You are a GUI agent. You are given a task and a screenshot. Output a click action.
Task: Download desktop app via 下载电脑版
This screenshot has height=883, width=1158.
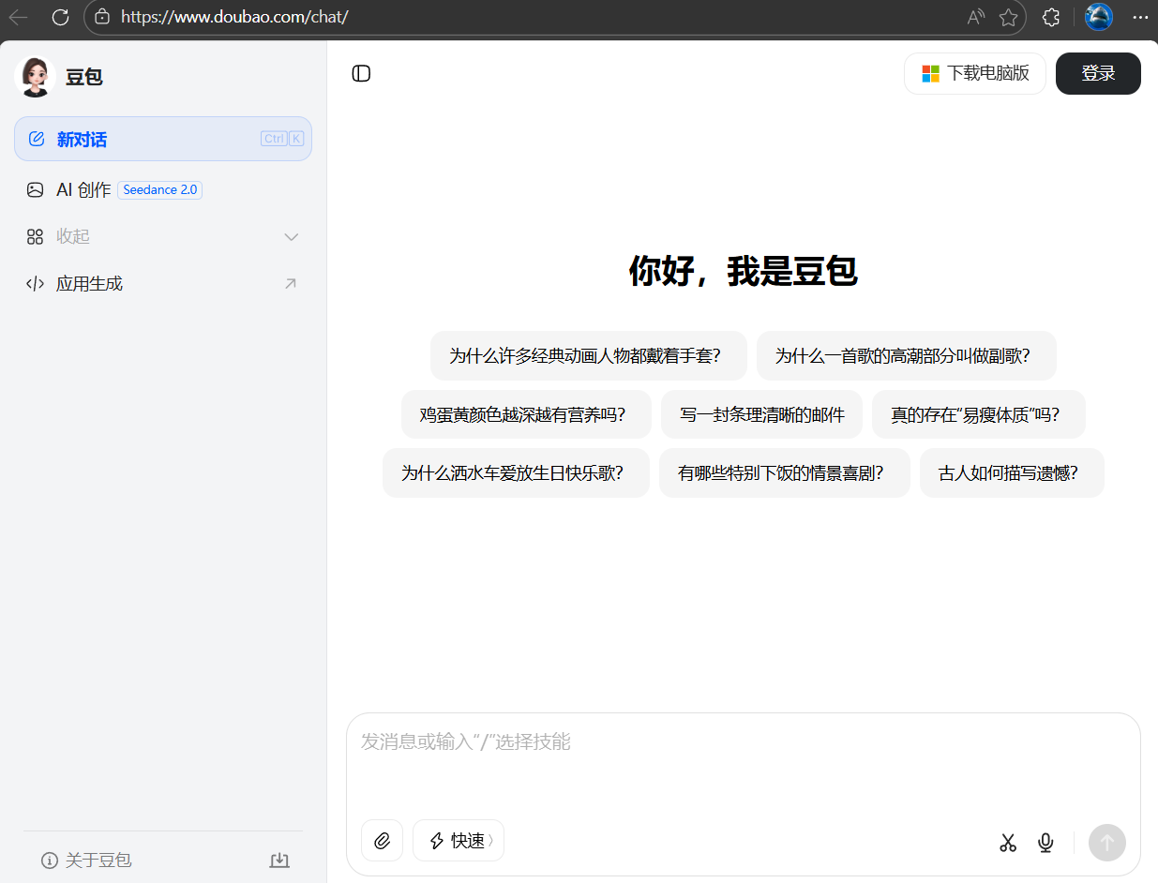pos(975,73)
